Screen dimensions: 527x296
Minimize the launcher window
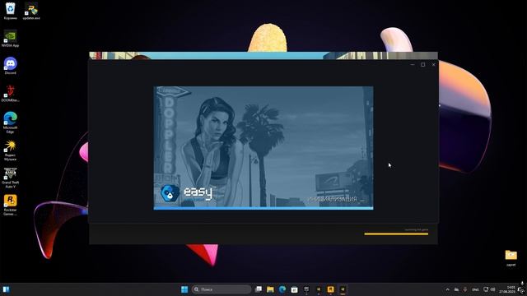point(413,64)
